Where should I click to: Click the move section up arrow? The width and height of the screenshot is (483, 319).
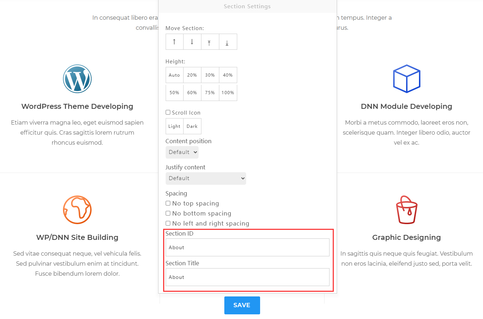[174, 42]
